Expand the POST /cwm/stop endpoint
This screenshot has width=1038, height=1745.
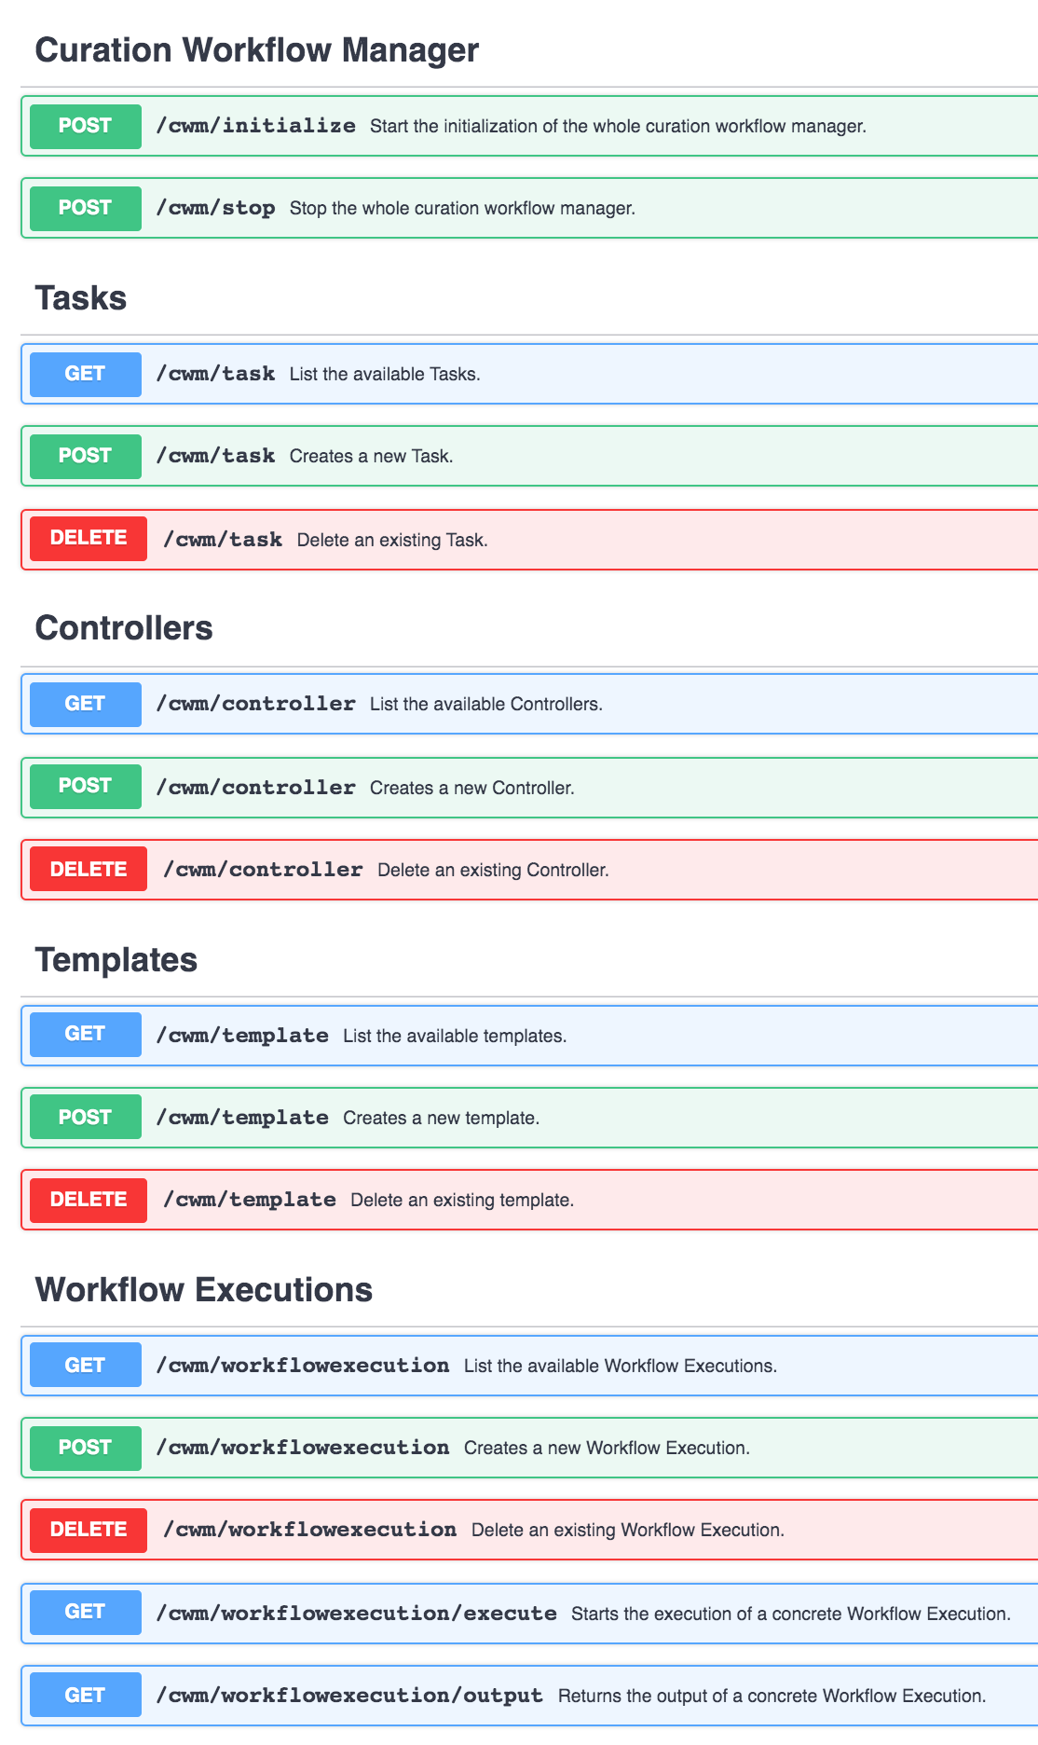point(529,208)
